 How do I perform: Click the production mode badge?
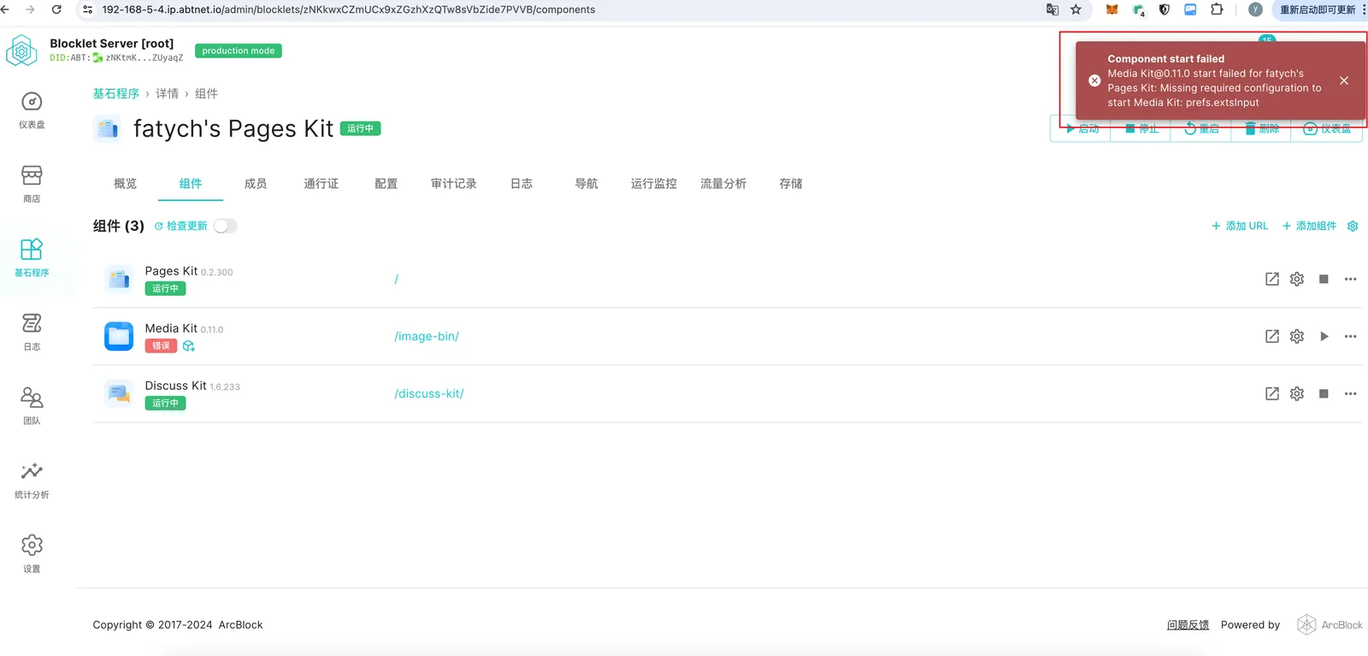(x=239, y=50)
